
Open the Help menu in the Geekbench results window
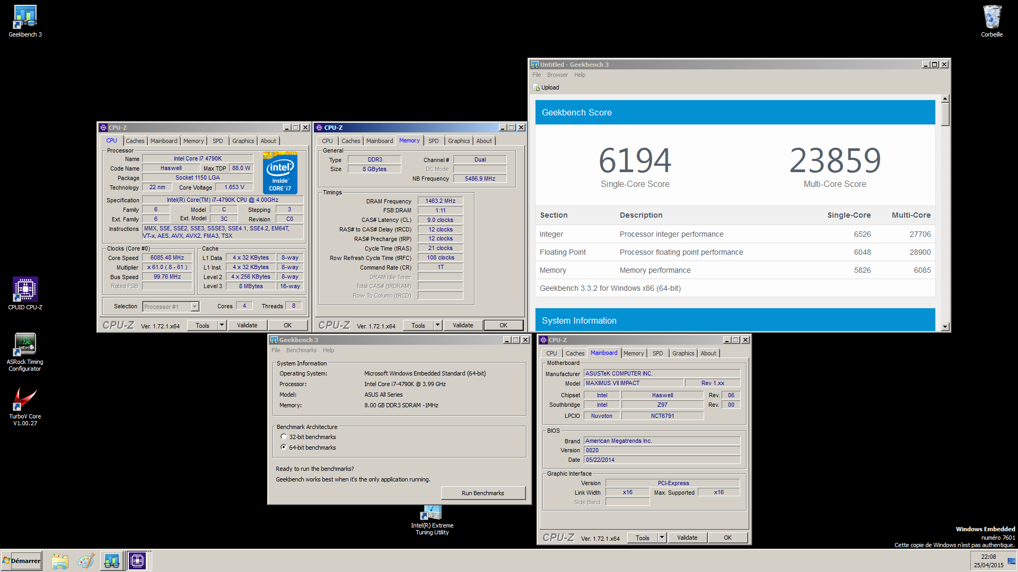click(x=580, y=75)
